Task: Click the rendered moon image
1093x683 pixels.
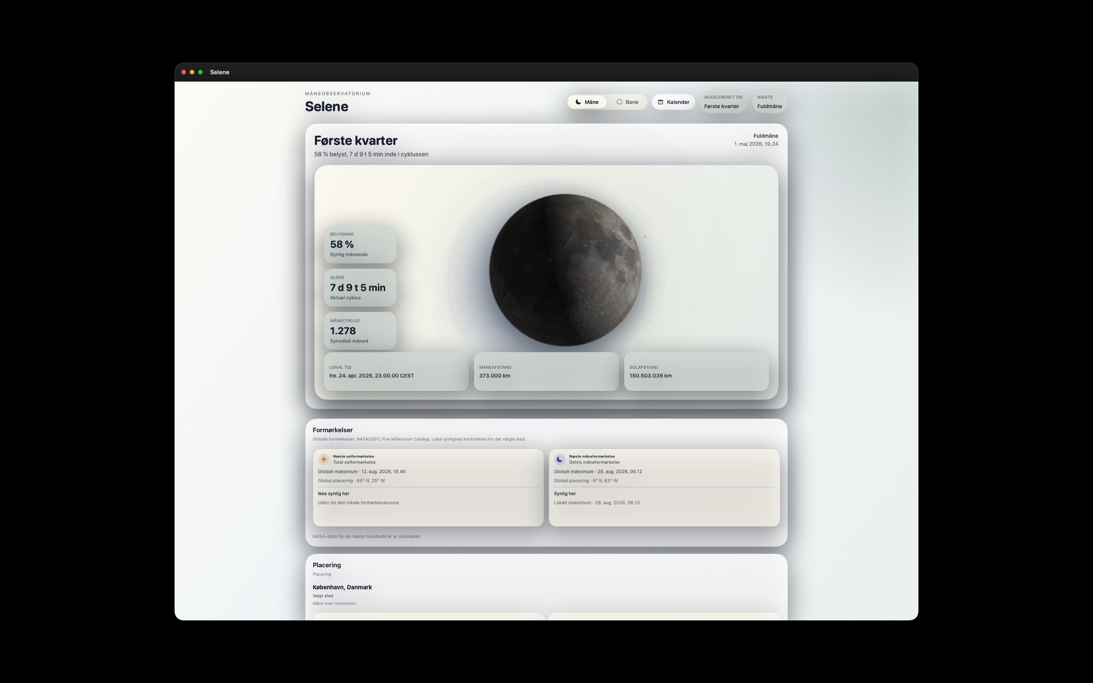Action: coord(565,270)
